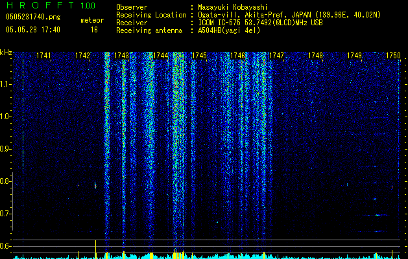Click the 0.9 kHz axis label
The height and width of the screenshot is (259, 408).
[x=5, y=149]
